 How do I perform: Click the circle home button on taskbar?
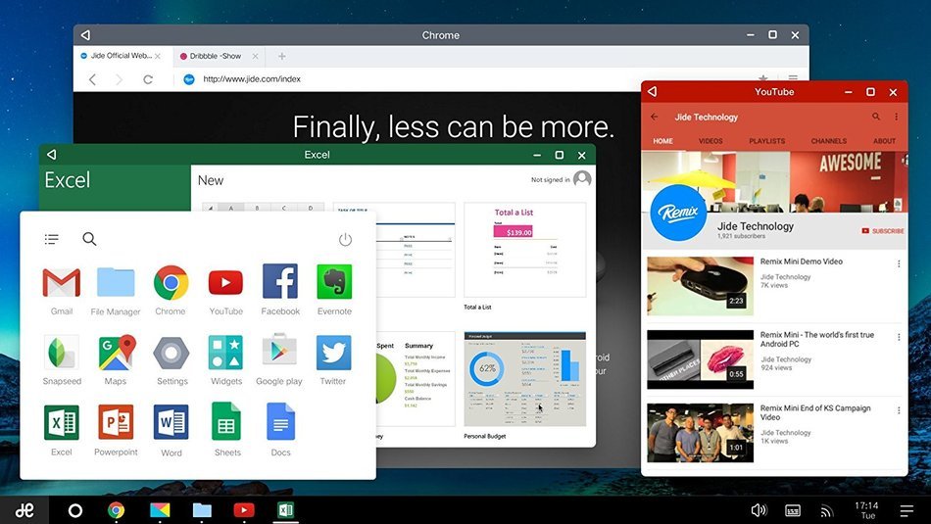[75, 510]
